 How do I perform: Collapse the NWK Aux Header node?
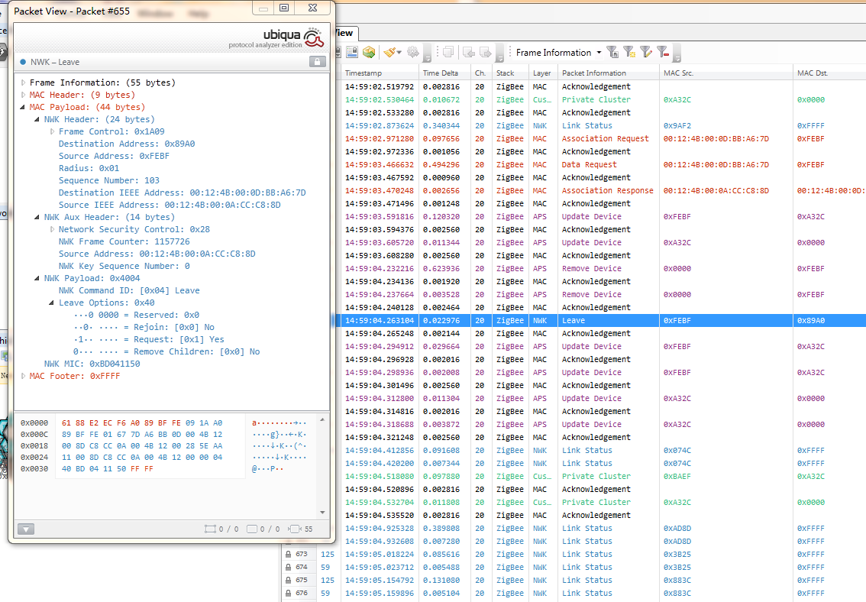click(x=37, y=217)
